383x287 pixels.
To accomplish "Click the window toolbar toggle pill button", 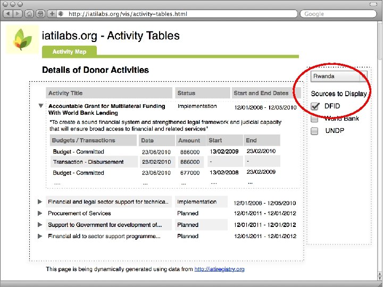I will (x=373, y=4).
